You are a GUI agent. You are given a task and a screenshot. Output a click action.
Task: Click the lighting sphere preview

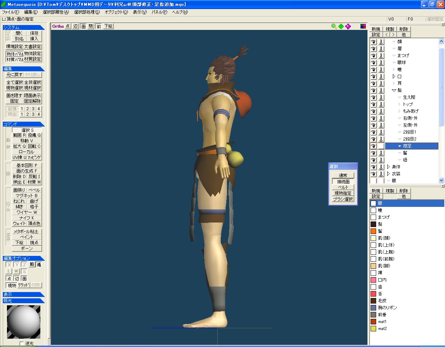[24, 322]
